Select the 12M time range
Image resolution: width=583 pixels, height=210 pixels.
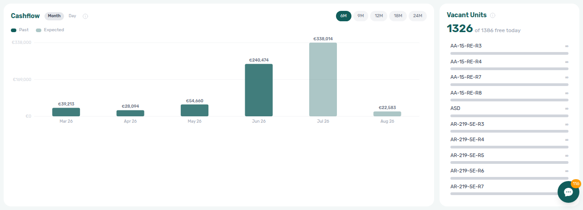pyautogui.click(x=379, y=16)
